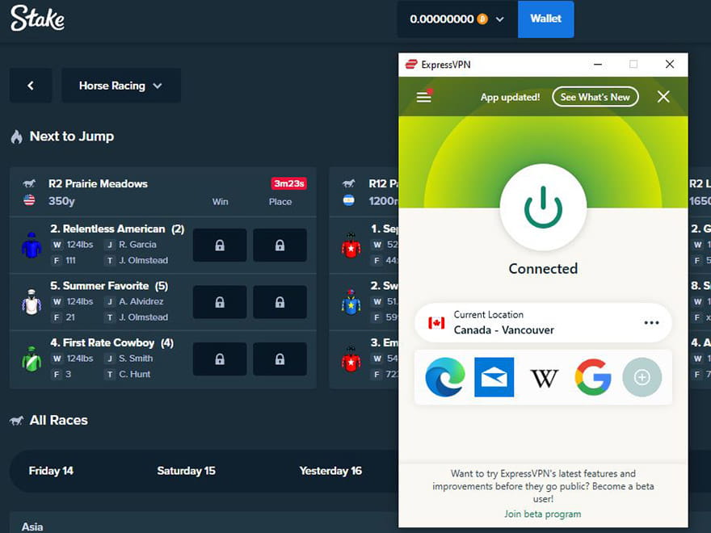
Task: Minimize the ExpressVPN window
Action: (x=598, y=65)
